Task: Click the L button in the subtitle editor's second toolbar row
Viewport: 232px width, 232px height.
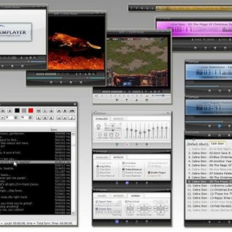Action: 39,118
